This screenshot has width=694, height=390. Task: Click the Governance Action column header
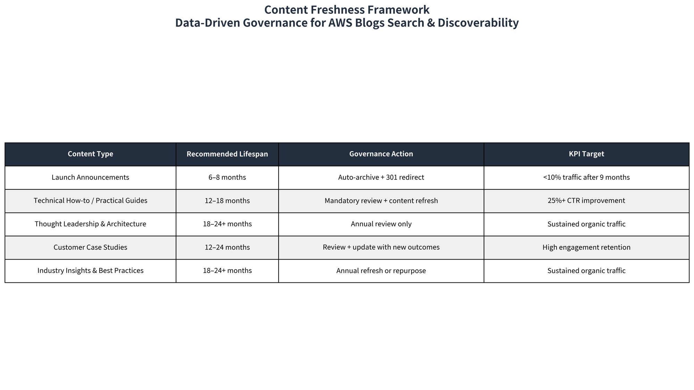pos(381,154)
